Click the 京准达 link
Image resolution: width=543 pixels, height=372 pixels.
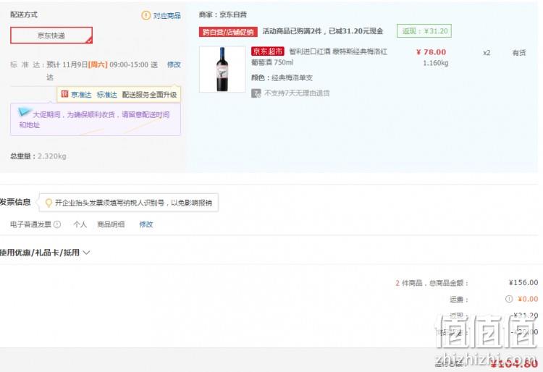click(81, 95)
